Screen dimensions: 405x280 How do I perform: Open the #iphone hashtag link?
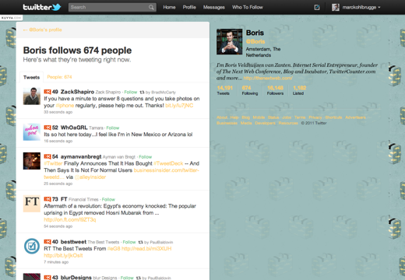click(x=65, y=106)
